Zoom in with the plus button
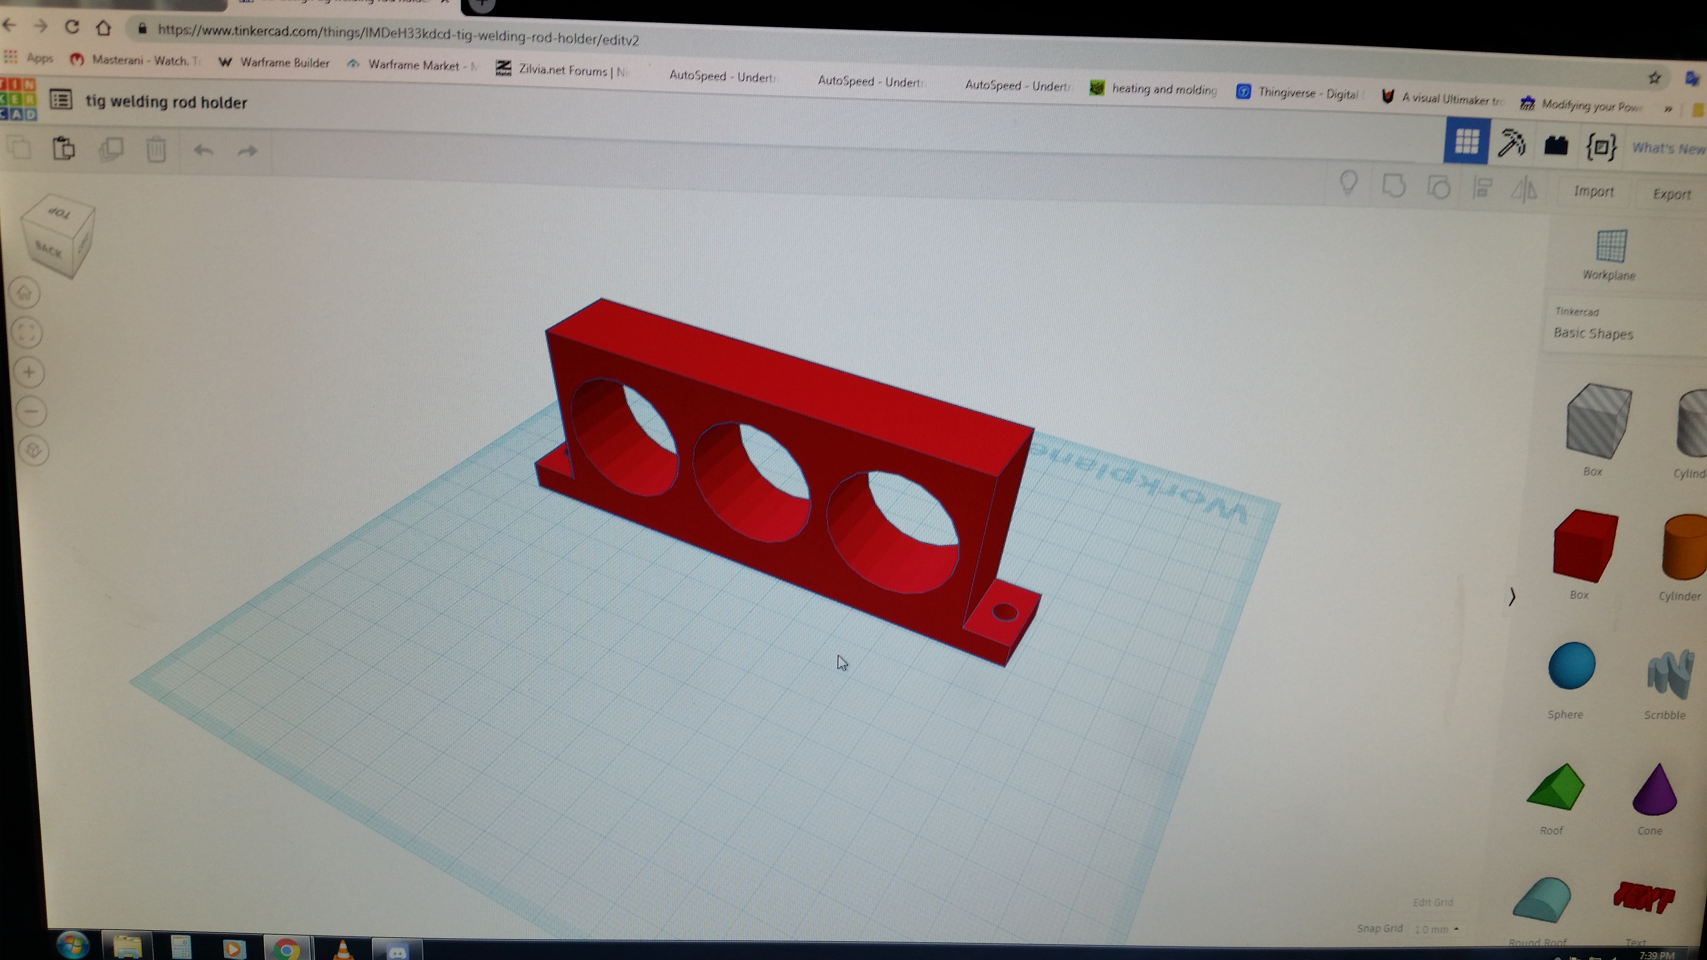This screenshot has width=1707, height=960. pos(29,372)
